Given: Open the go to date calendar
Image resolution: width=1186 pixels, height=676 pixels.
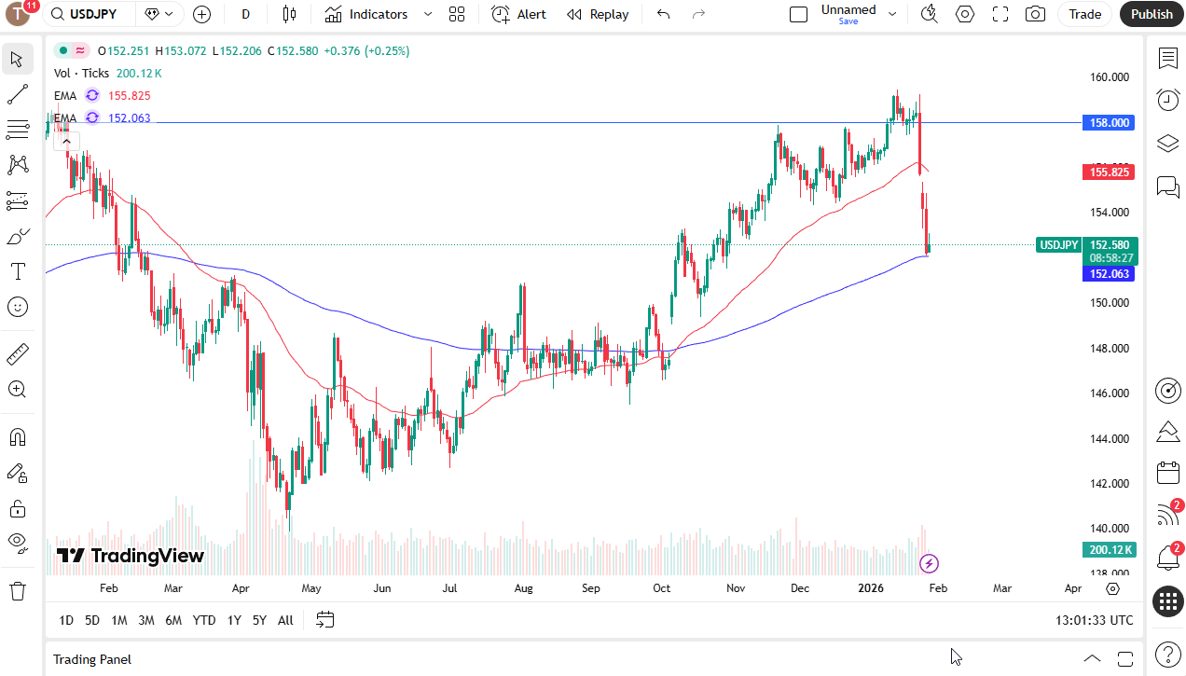Looking at the screenshot, I should tap(324, 619).
